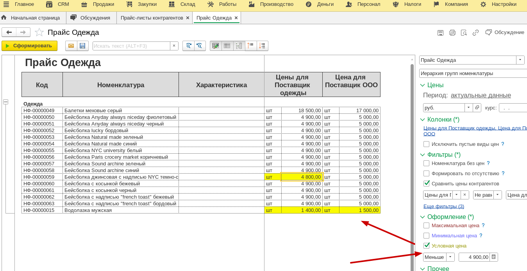
Task: Open calculator beside 4 900,00 value
Action: (x=493, y=257)
